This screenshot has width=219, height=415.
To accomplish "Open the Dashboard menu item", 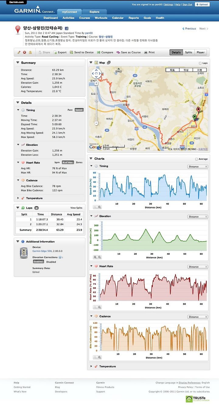I will (x=51, y=18).
